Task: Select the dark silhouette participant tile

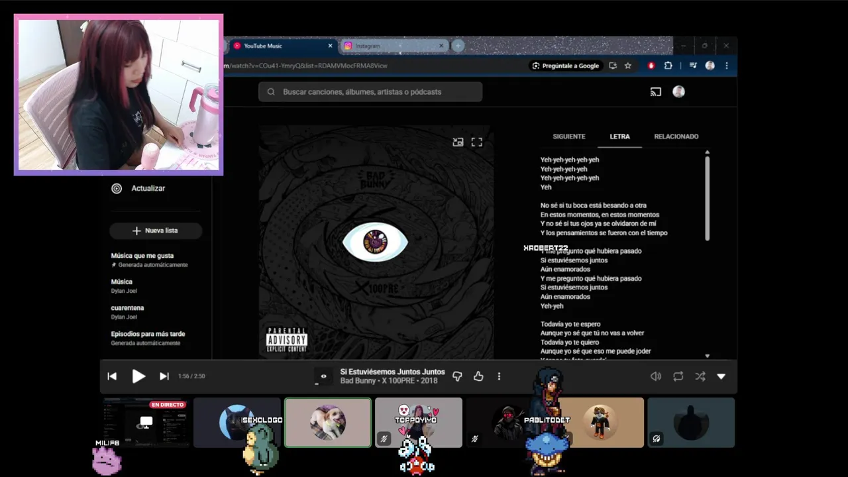Action: (x=691, y=423)
